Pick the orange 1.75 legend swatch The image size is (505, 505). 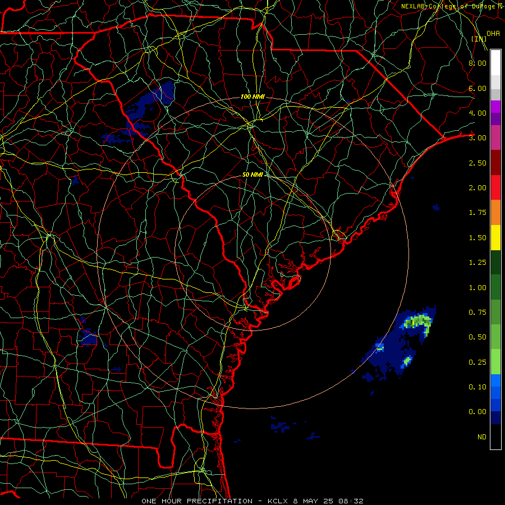(495, 213)
